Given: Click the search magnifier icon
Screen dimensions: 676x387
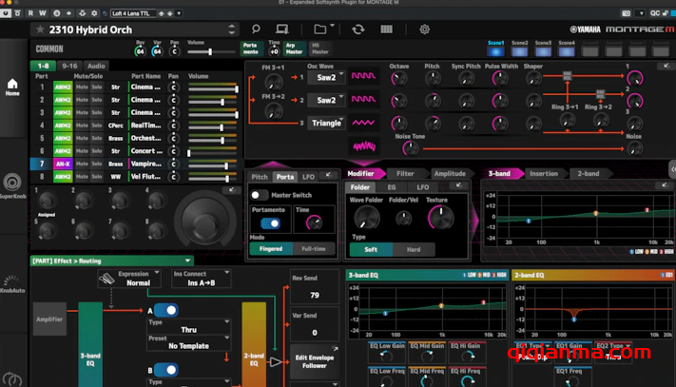Looking at the screenshot, I should pos(256,29).
